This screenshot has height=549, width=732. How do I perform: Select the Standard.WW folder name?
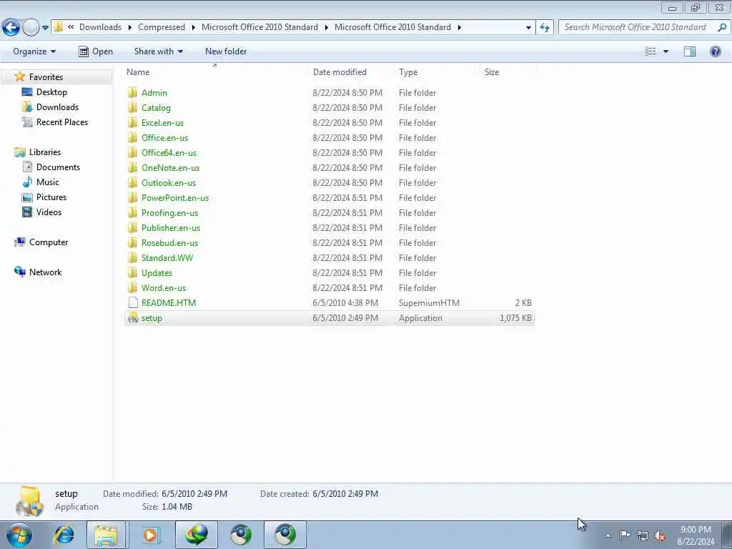click(x=167, y=257)
